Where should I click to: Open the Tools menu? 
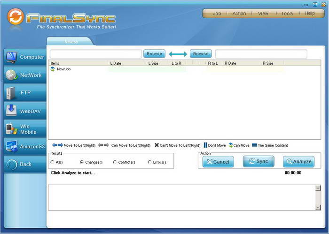(287, 14)
